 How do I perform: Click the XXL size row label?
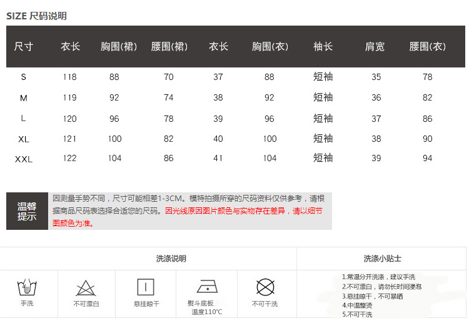[x=24, y=159]
